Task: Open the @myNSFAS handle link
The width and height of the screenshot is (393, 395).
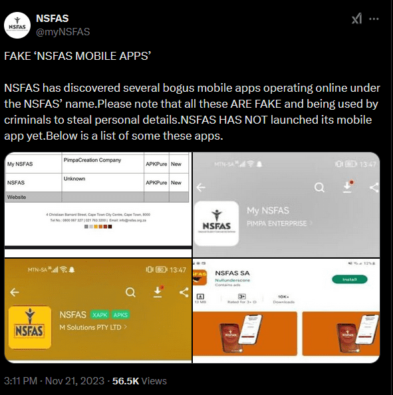Action: pos(63,32)
